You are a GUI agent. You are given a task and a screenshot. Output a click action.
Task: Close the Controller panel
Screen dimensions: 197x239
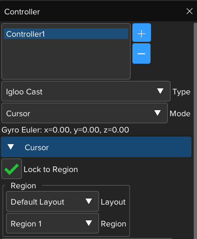point(190,11)
